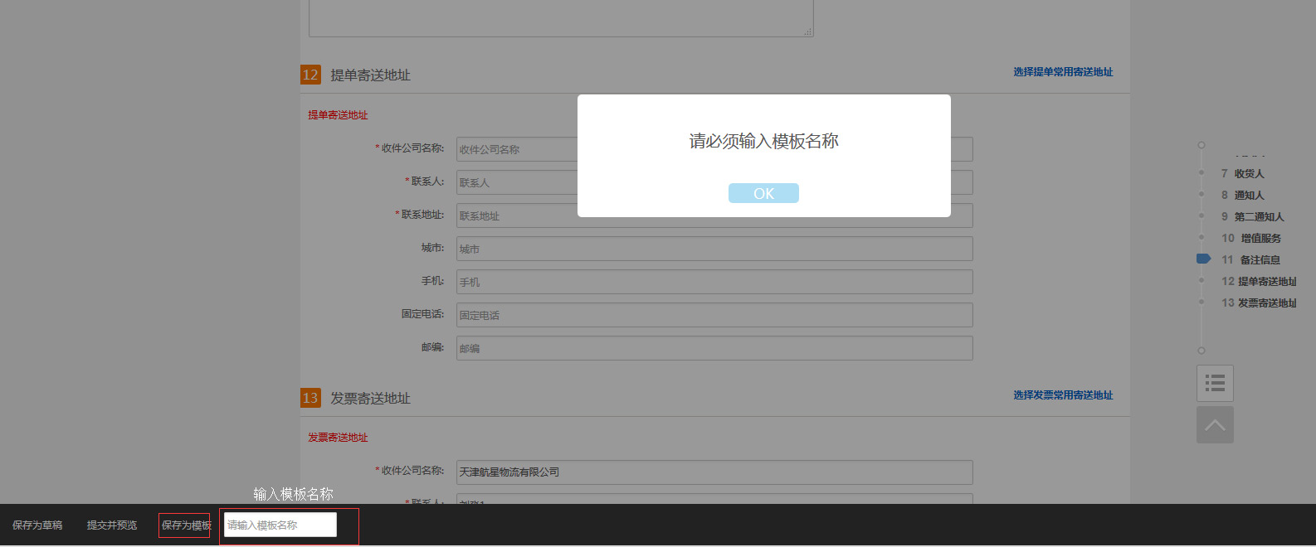Click the 请输入模板名称 input field
Viewport: 1316px width, 547px height.
tap(280, 525)
